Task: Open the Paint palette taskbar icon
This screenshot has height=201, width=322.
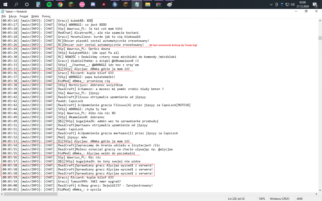Action: tap(169, 5)
